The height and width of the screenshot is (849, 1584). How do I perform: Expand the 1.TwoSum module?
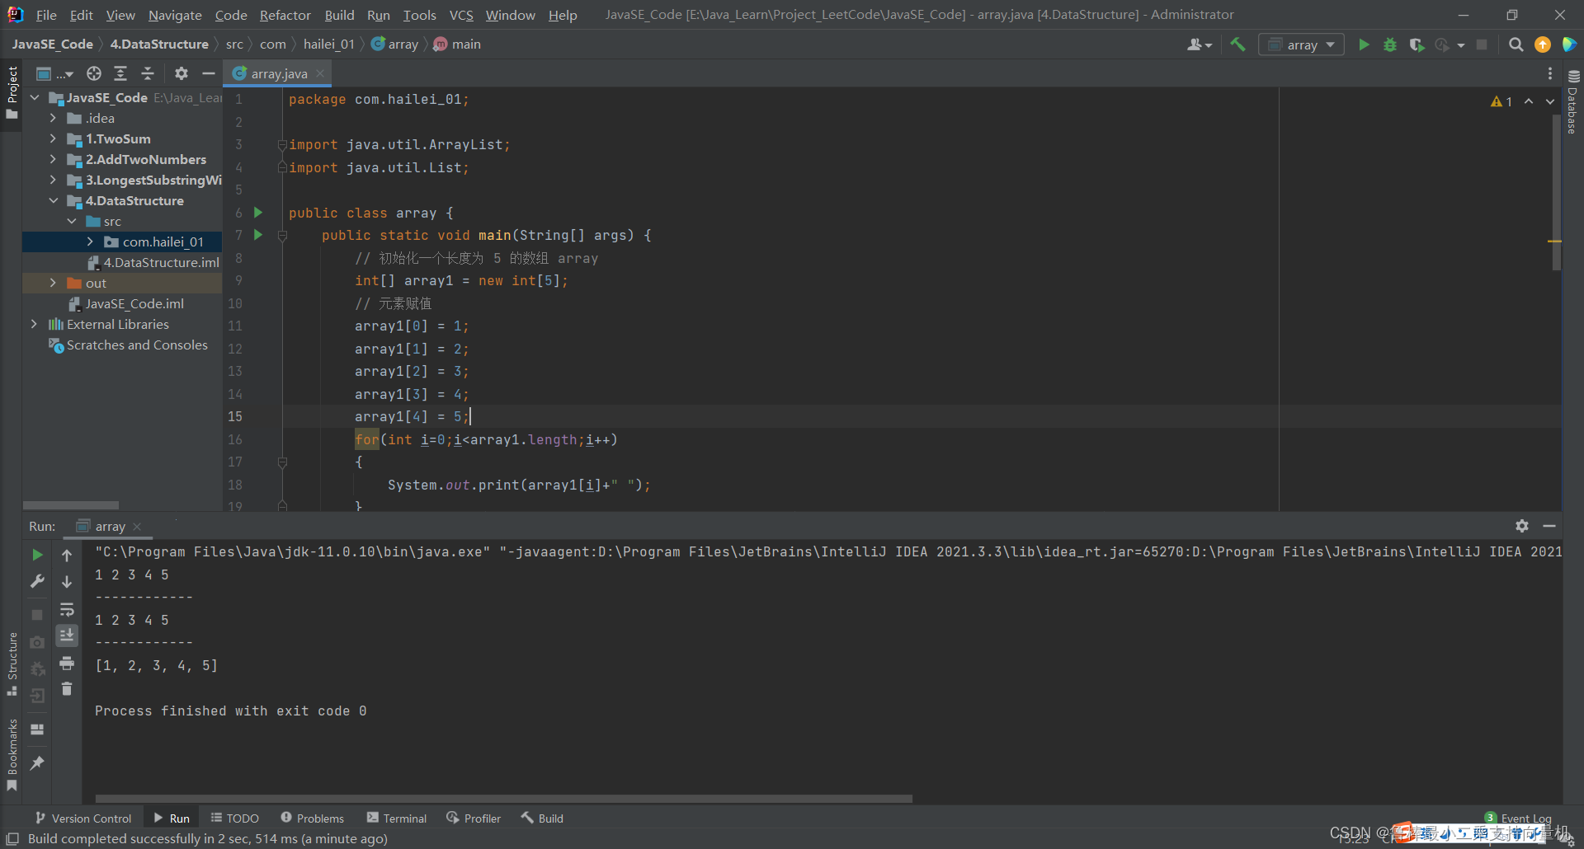53,138
